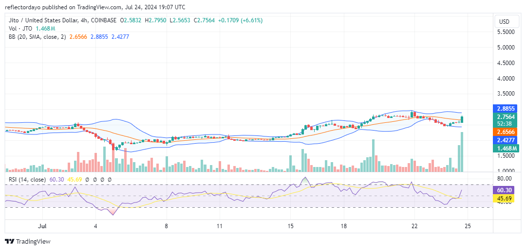Click the Jul label on the time axis
This screenshot has width=526, height=250.
(42, 226)
